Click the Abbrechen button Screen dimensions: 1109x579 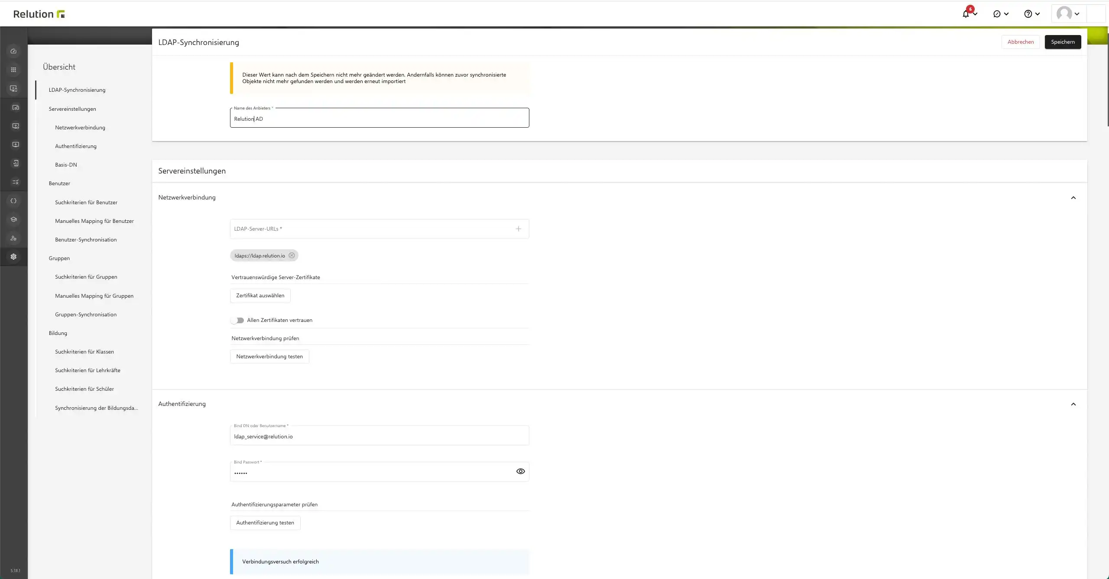pyautogui.click(x=1021, y=42)
